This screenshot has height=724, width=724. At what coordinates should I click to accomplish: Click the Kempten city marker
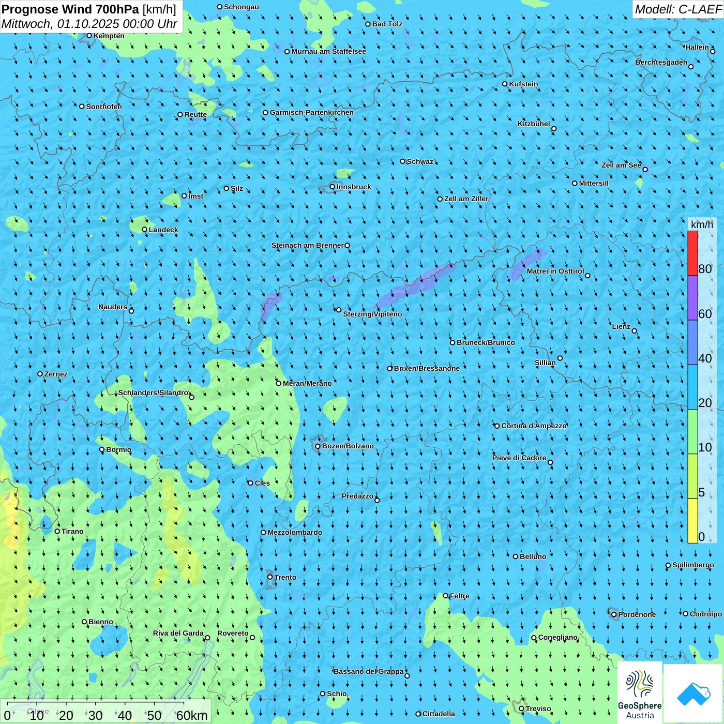coord(89,36)
